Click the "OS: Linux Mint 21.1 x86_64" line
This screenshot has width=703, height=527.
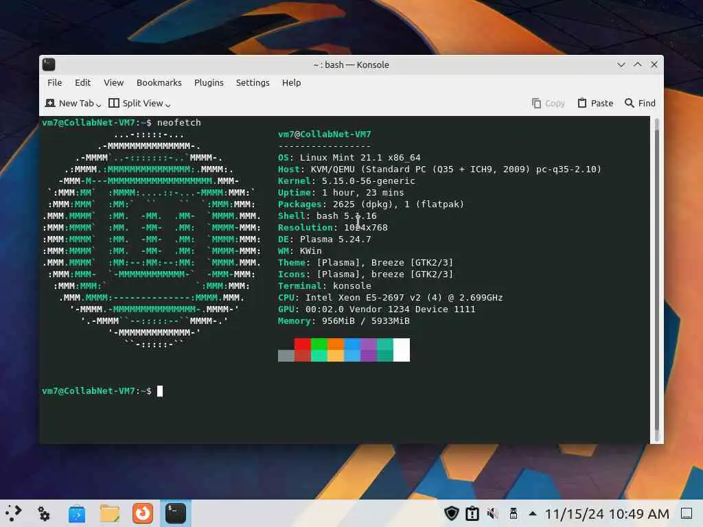(x=349, y=158)
